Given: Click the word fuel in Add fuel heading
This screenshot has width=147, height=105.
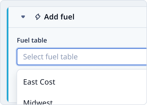Looking at the screenshot, I should click(67, 17).
